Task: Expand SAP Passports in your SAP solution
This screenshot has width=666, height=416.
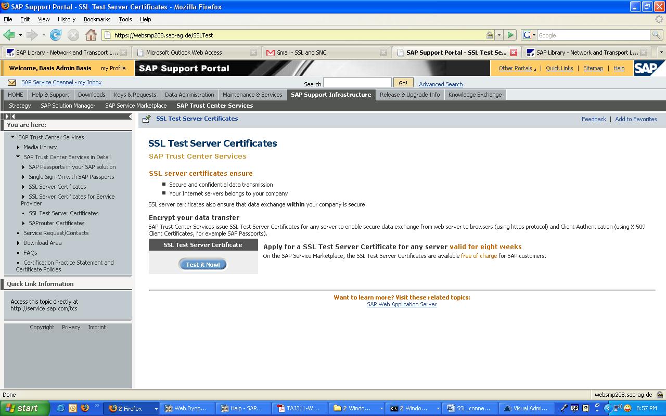Action: pyautogui.click(x=23, y=167)
